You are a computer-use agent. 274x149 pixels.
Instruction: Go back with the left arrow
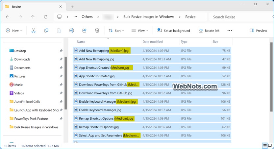pyautogui.click(x=8, y=17)
